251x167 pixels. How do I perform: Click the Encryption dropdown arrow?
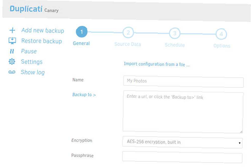(239, 143)
